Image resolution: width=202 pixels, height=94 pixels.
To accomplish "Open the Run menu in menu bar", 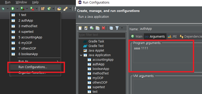I will point(8,2).
